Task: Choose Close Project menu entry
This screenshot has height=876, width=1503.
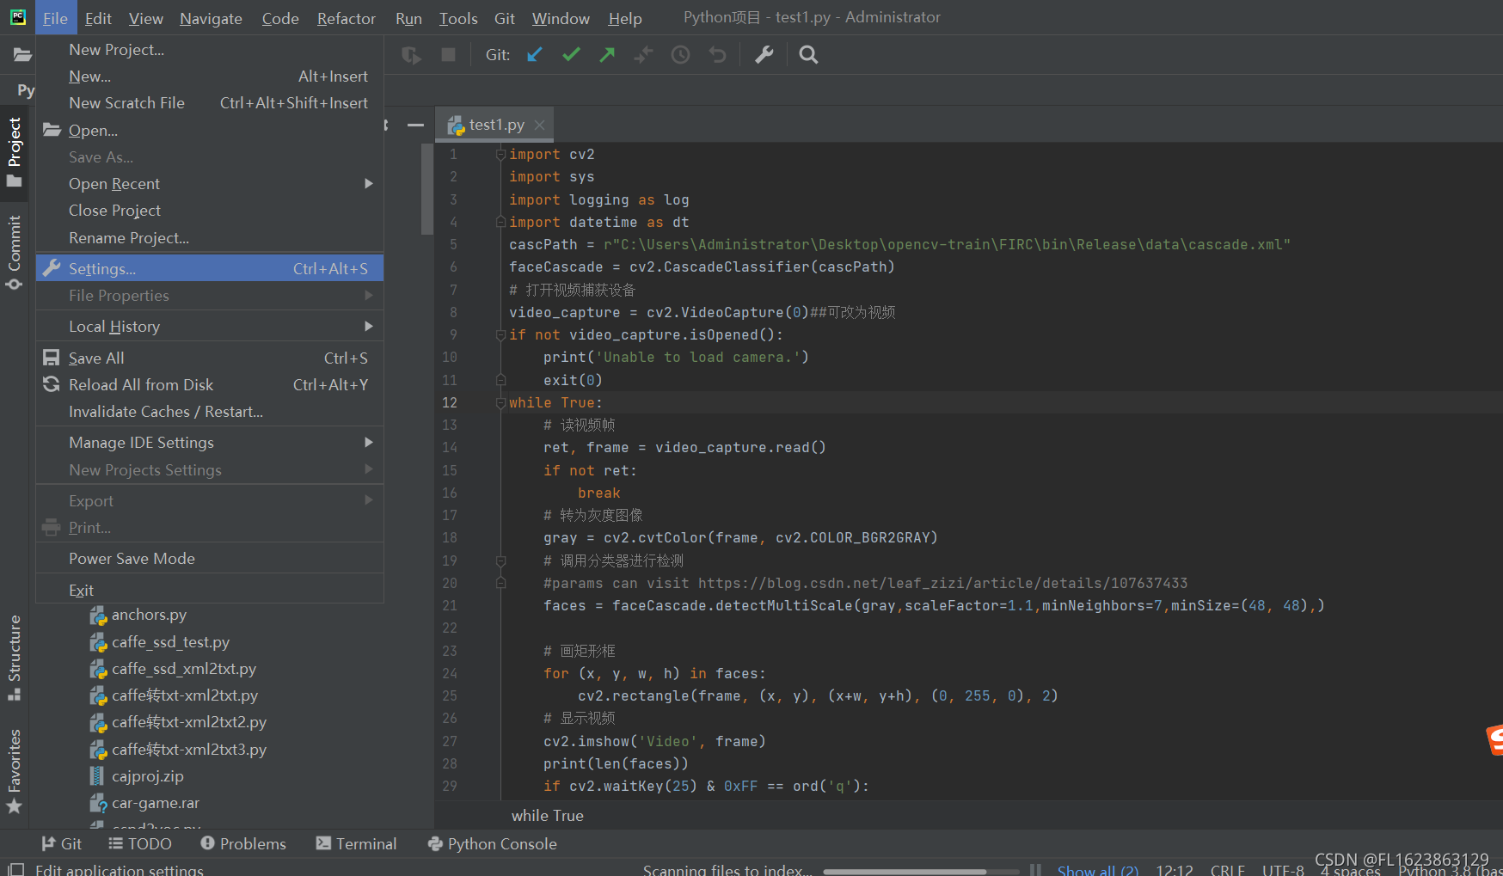Action: coord(210,211)
